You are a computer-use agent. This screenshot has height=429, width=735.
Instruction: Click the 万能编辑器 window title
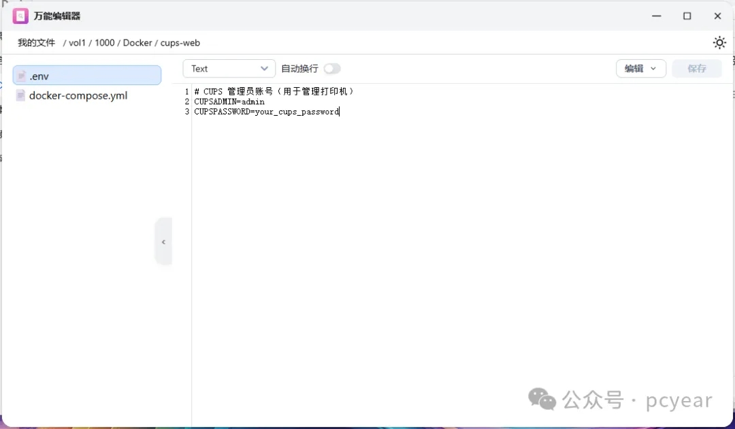click(x=56, y=16)
